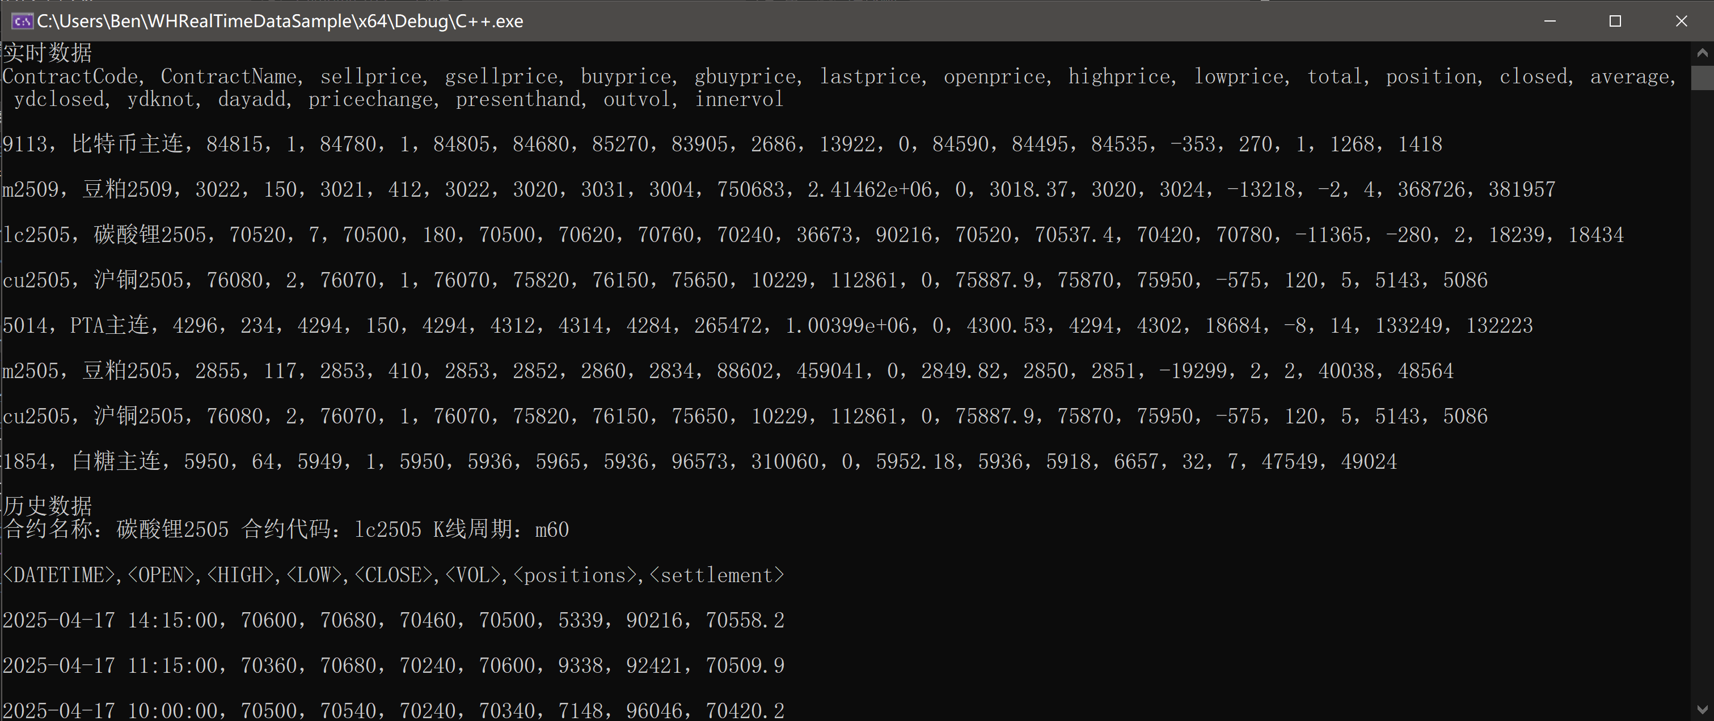This screenshot has height=721, width=1714.
Task: Click the scrollbar down arrow
Action: (1702, 709)
